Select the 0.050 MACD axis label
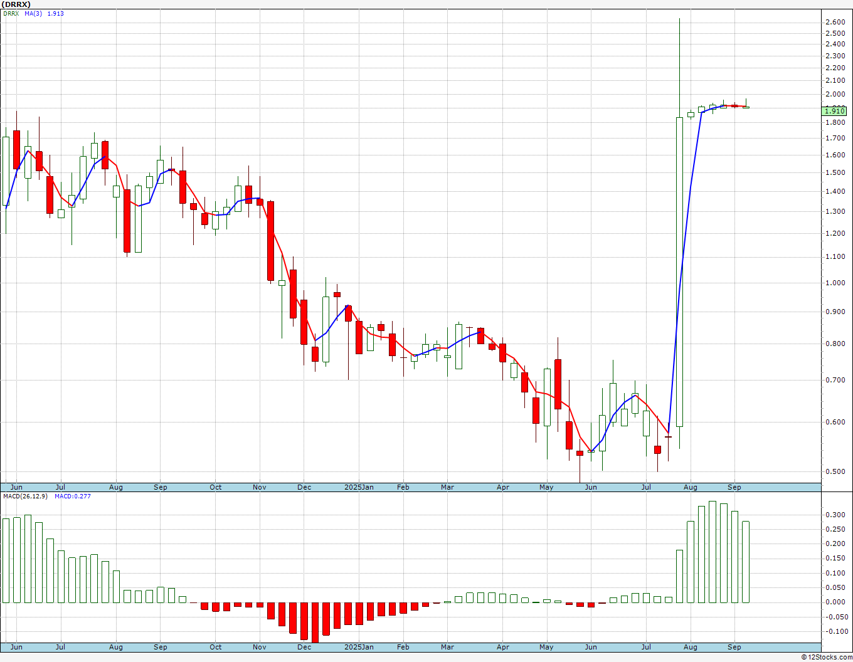Screen dimensions: 853x662 (x=835, y=587)
